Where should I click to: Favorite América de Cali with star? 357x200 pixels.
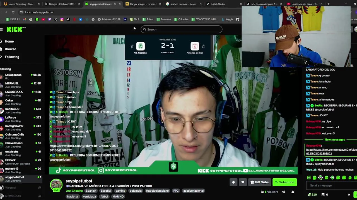coord(203,46)
